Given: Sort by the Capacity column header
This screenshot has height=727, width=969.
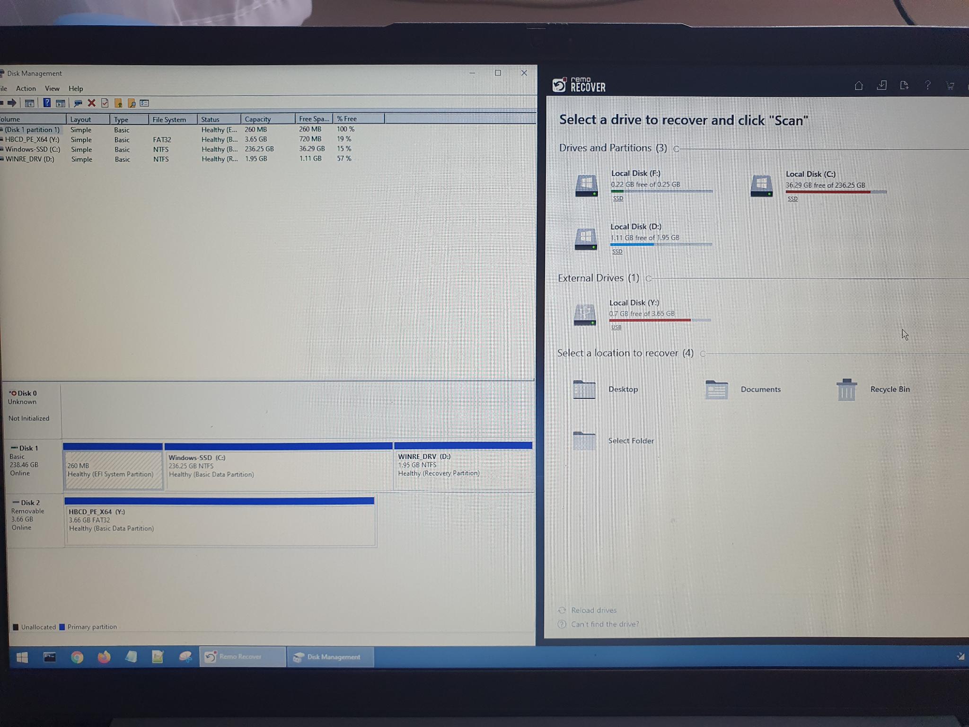Looking at the screenshot, I should pos(267,119).
